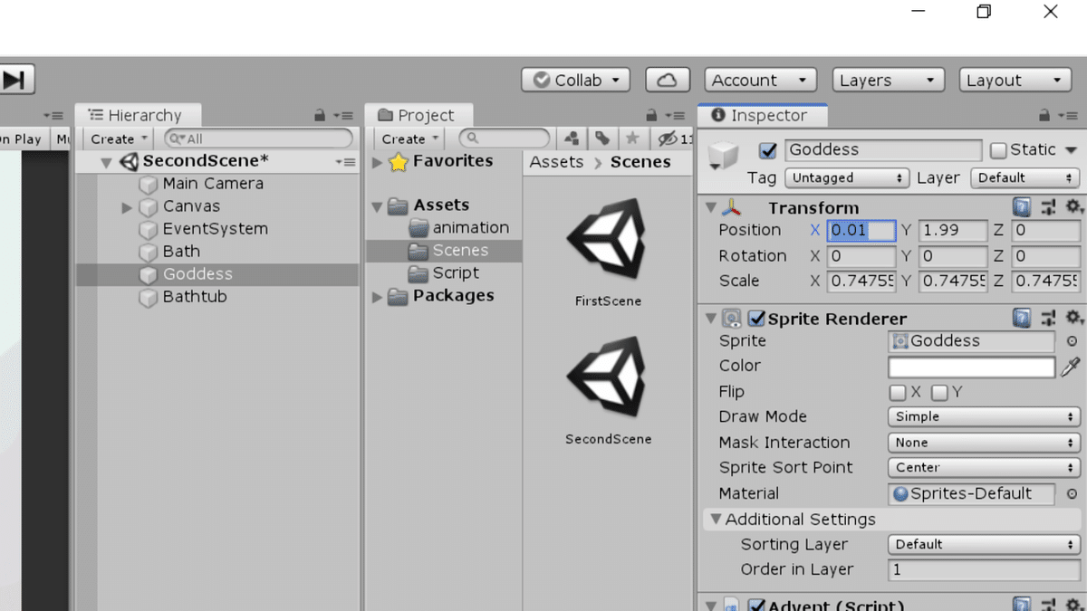Open the Hierarchy panel options menu

[x=344, y=116]
